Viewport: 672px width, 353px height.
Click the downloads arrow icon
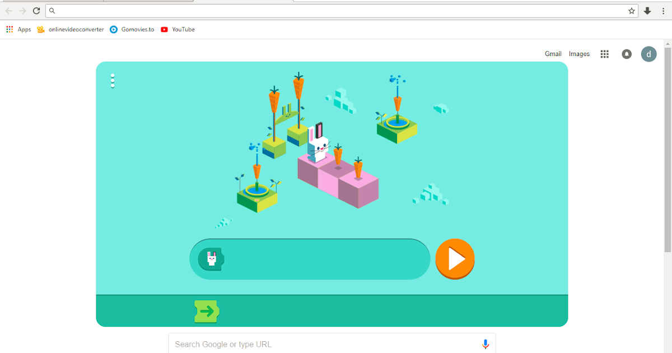click(x=647, y=10)
